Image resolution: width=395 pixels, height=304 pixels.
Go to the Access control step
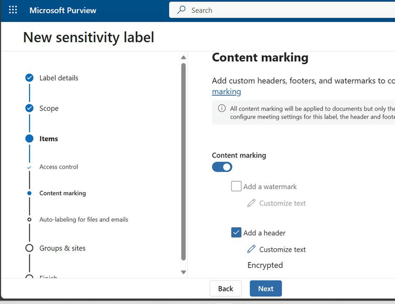point(59,167)
